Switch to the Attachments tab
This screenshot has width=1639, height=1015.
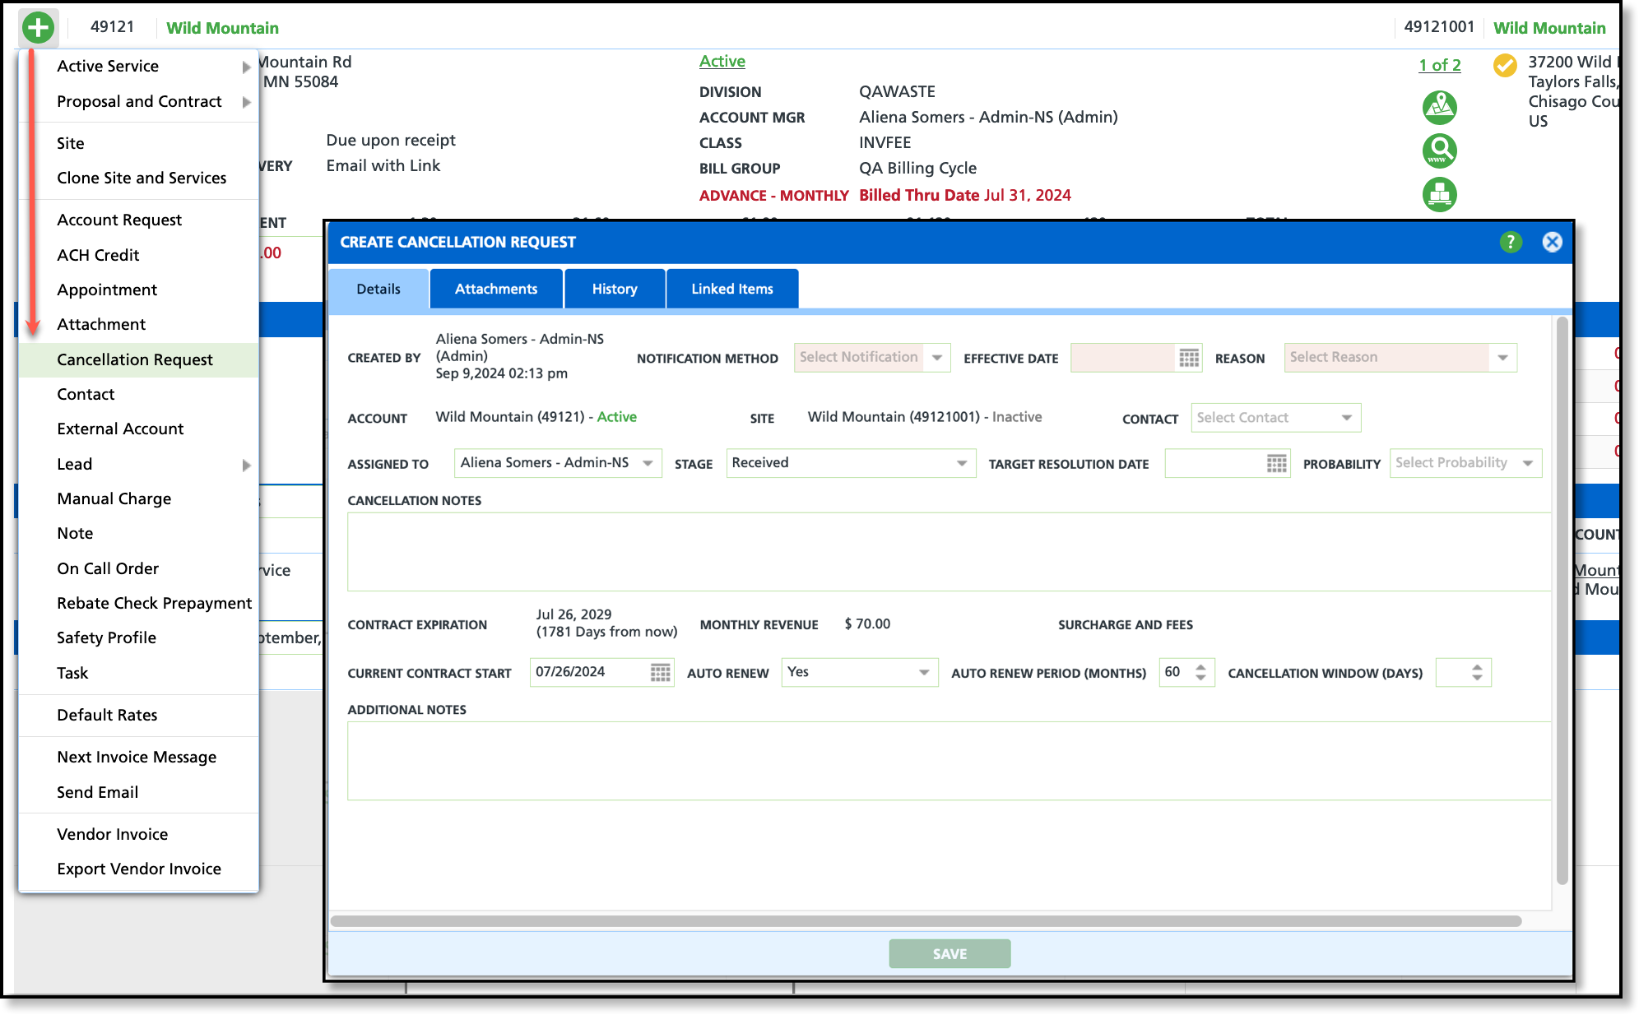(495, 289)
